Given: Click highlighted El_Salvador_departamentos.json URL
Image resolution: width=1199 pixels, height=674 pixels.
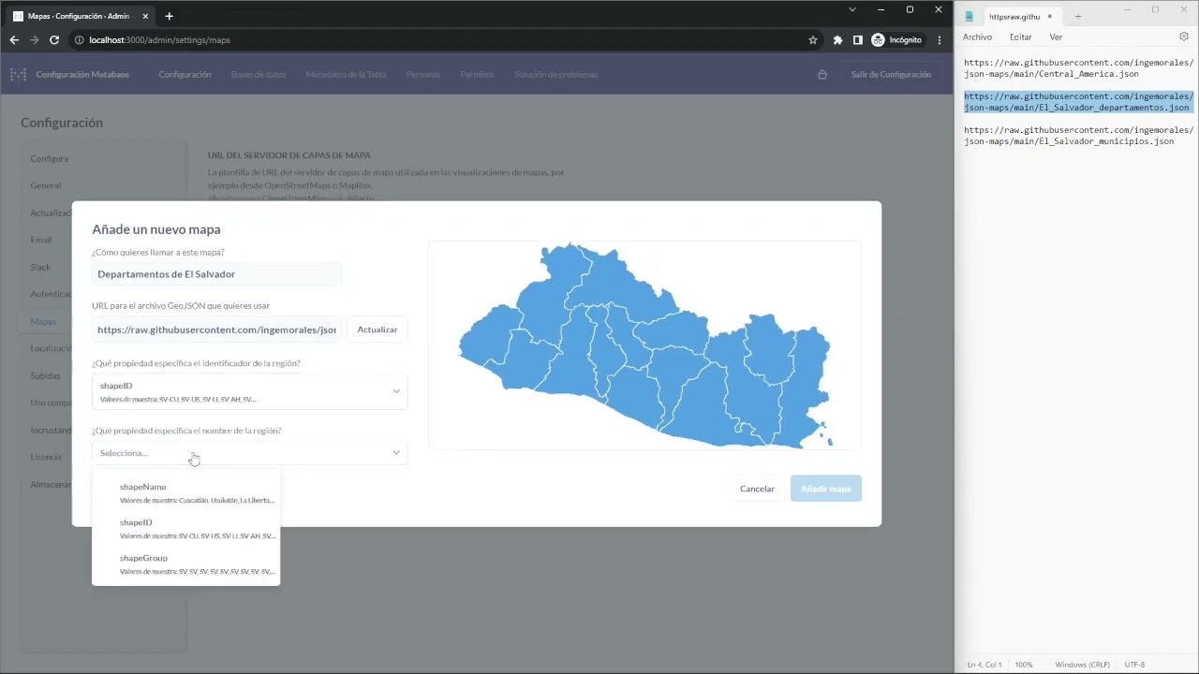Looking at the screenshot, I should 1078,102.
